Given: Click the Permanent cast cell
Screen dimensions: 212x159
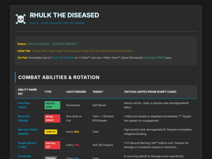Looking at the screenshot, I should tap(73, 105).
